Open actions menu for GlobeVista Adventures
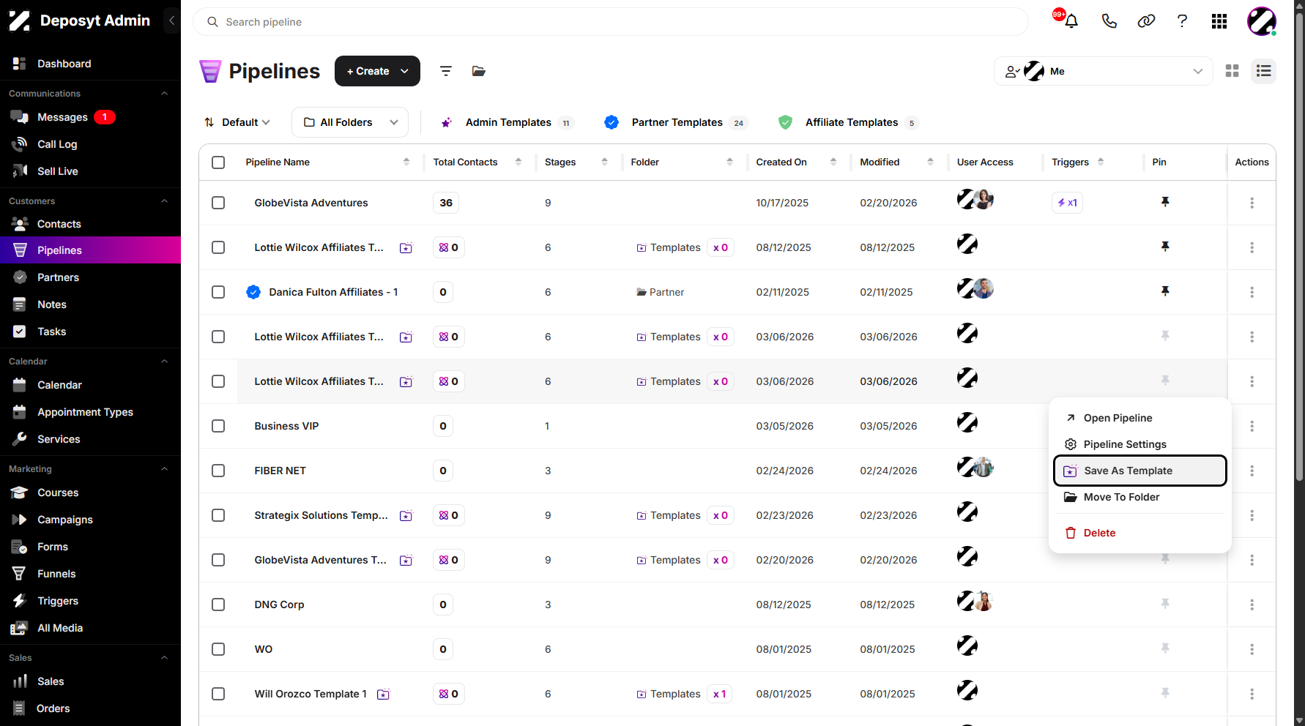This screenshot has width=1305, height=726. 1252,203
